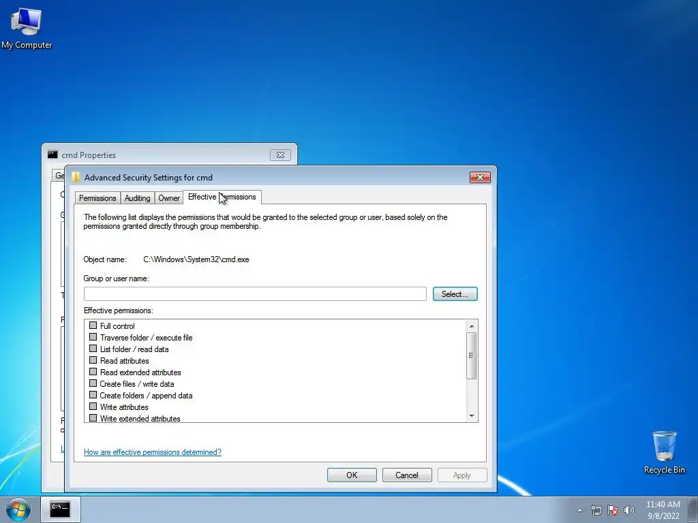Toggle Read extended attributes checkbox
This screenshot has width=698, height=523.
pyautogui.click(x=93, y=371)
